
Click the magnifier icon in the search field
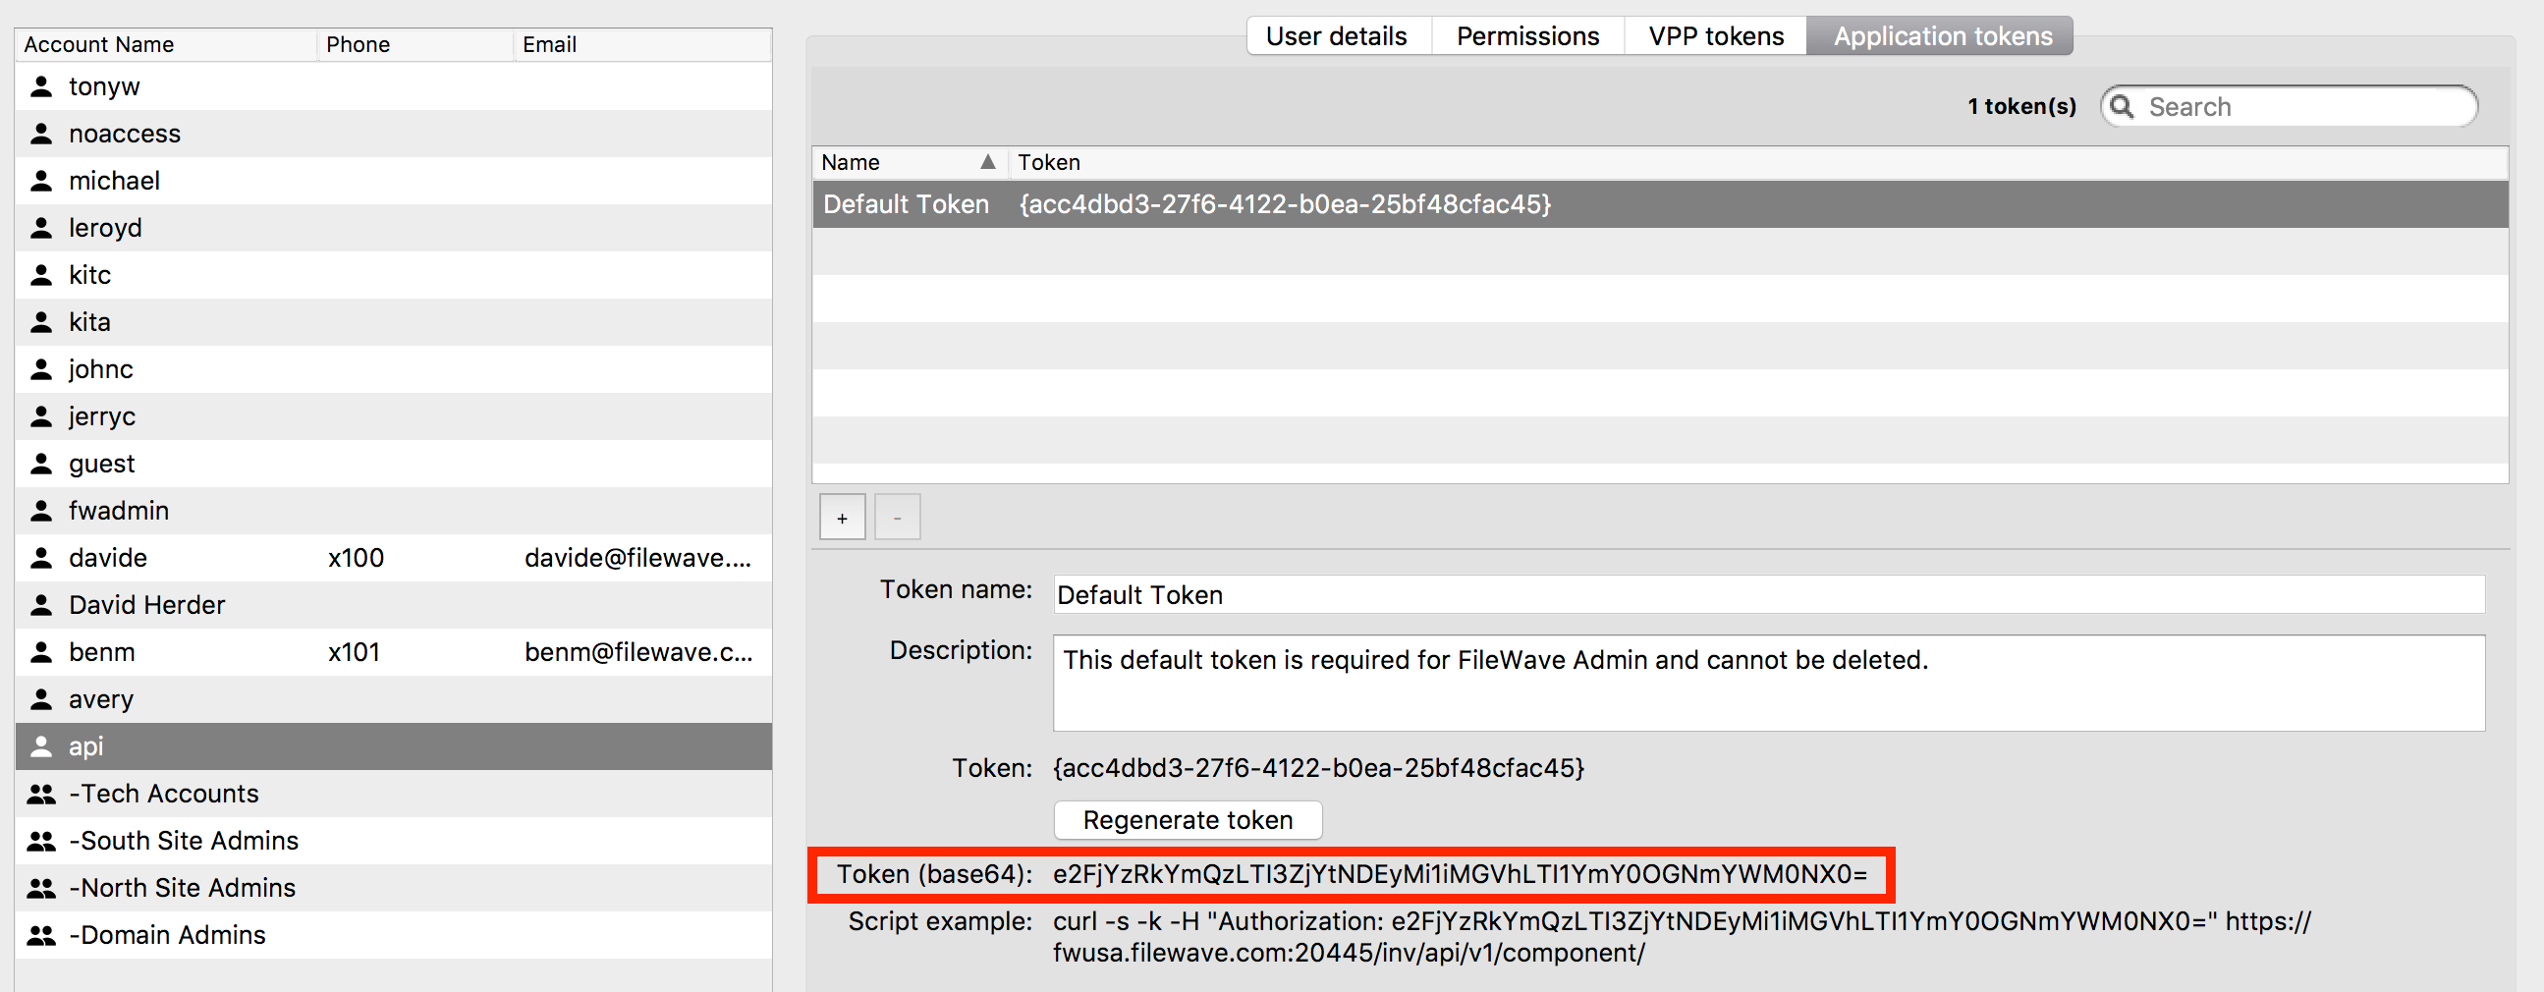pos(2124,106)
